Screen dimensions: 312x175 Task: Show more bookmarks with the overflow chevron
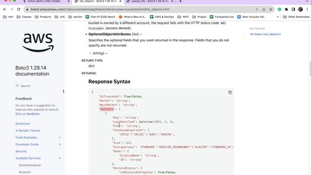click(x=278, y=17)
